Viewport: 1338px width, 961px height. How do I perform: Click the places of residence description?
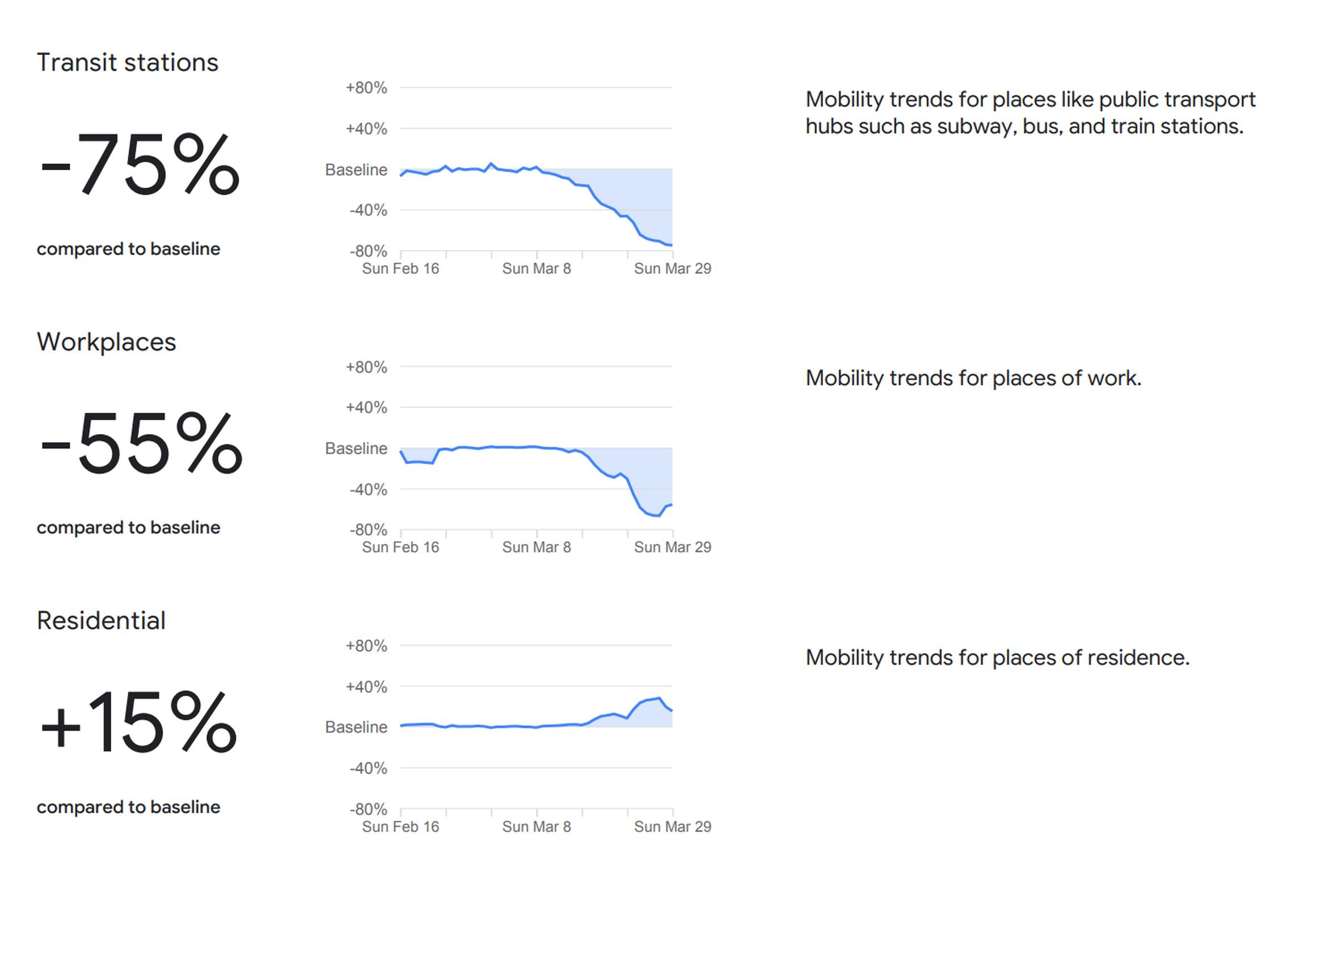click(x=998, y=657)
